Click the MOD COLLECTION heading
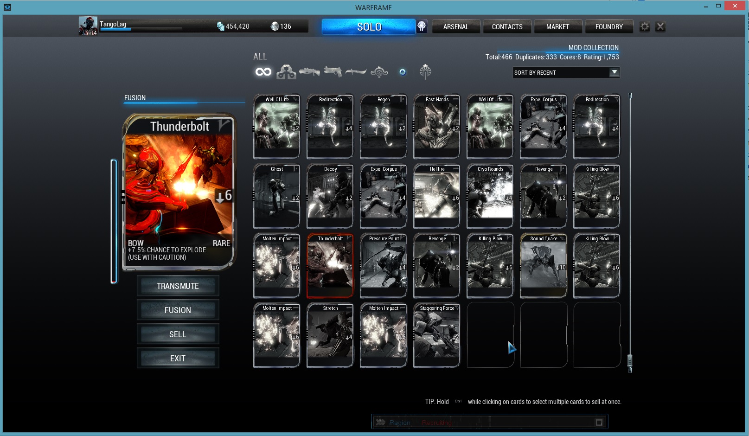The width and height of the screenshot is (749, 436). coord(594,47)
